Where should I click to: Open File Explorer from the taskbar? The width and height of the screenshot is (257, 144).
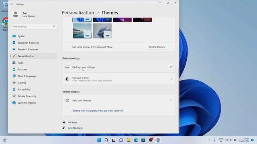click(128, 140)
